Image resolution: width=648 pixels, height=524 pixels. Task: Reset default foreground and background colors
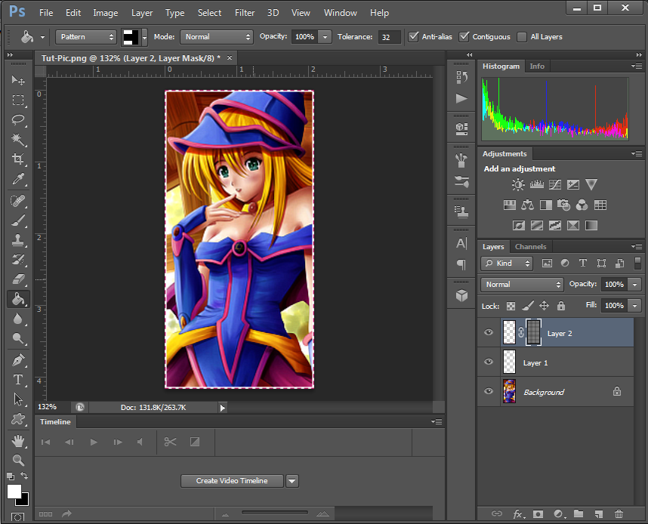[x=11, y=476]
